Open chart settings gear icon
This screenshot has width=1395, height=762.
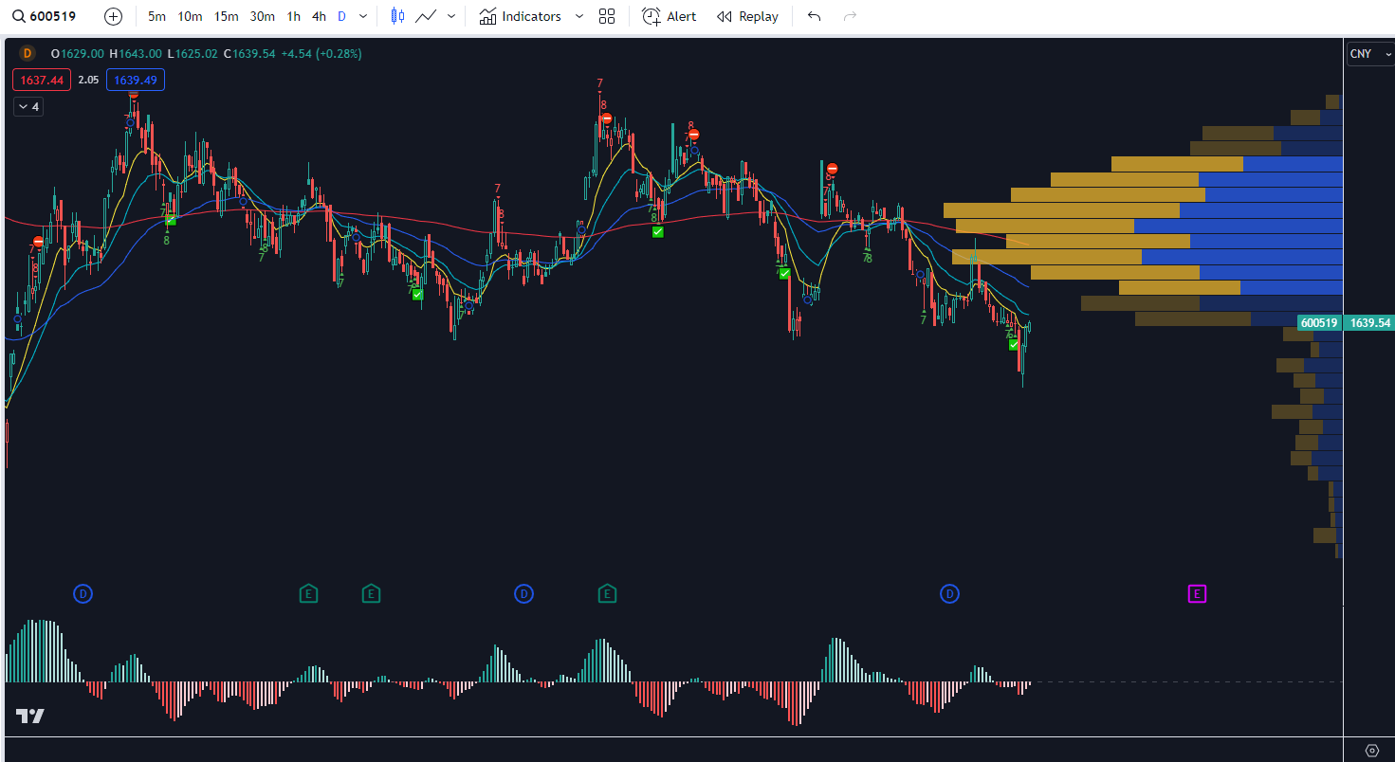point(1371,750)
